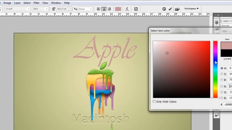Click the Macintosh text on the canvas
Viewport: 232px width, 130px height.
pos(101,118)
